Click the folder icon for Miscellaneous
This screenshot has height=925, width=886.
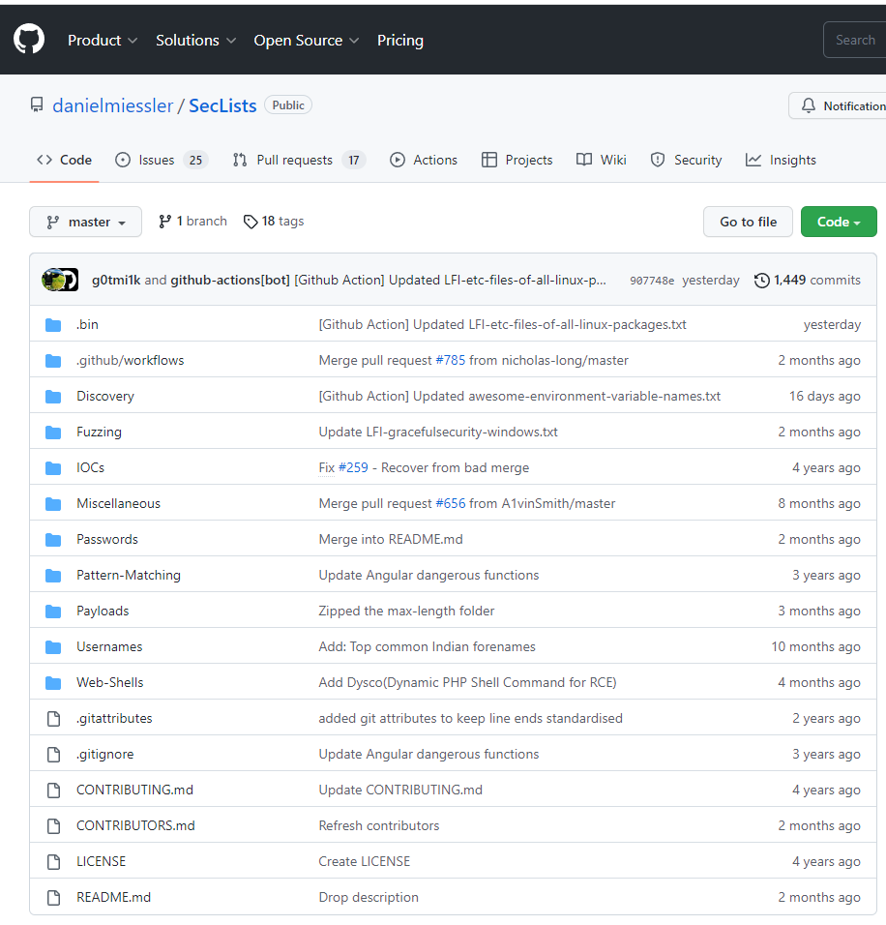53,504
